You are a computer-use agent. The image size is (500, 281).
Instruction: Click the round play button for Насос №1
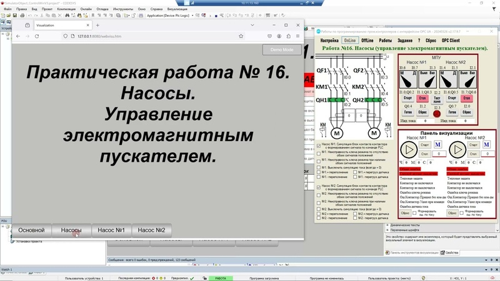click(x=409, y=149)
